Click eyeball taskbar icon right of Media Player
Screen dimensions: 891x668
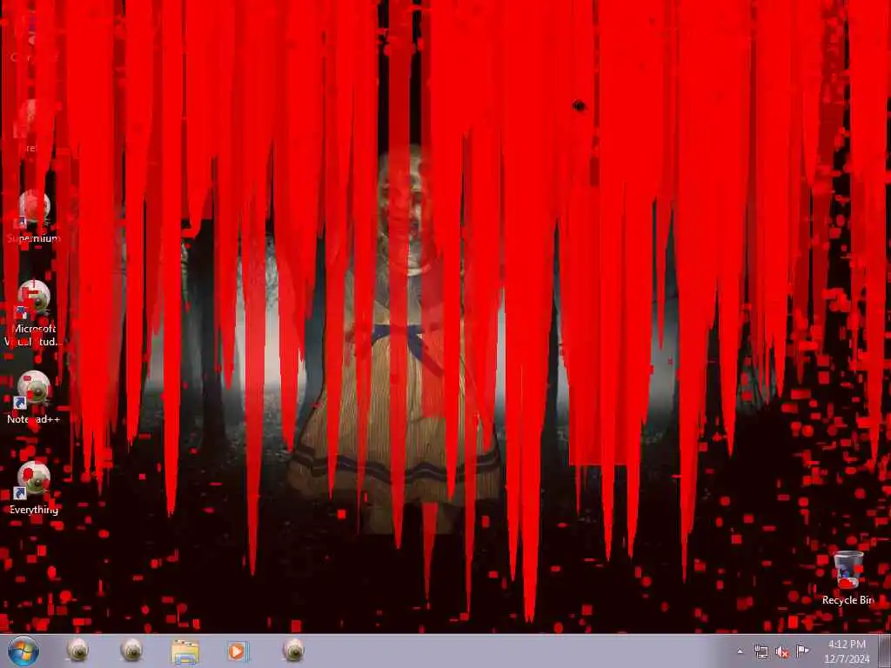point(293,651)
